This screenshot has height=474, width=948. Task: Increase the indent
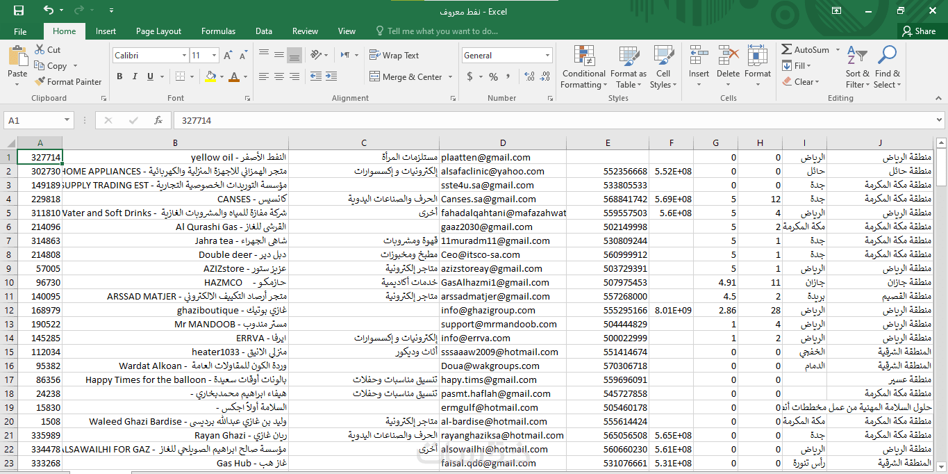click(x=332, y=76)
